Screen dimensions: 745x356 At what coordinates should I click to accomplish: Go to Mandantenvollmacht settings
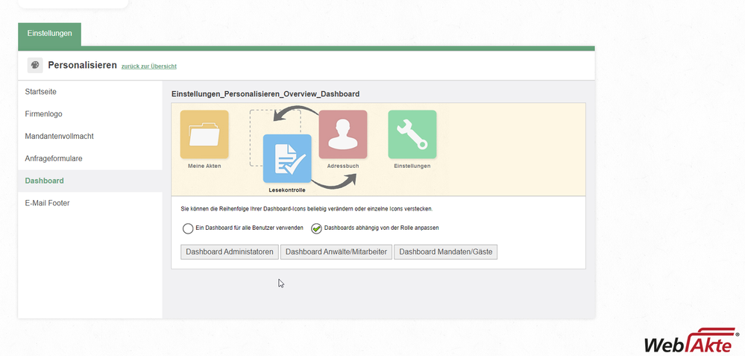(60, 137)
